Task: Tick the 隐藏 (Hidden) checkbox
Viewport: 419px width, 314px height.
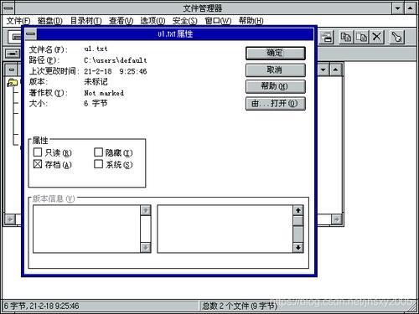Action: pyautogui.click(x=98, y=152)
